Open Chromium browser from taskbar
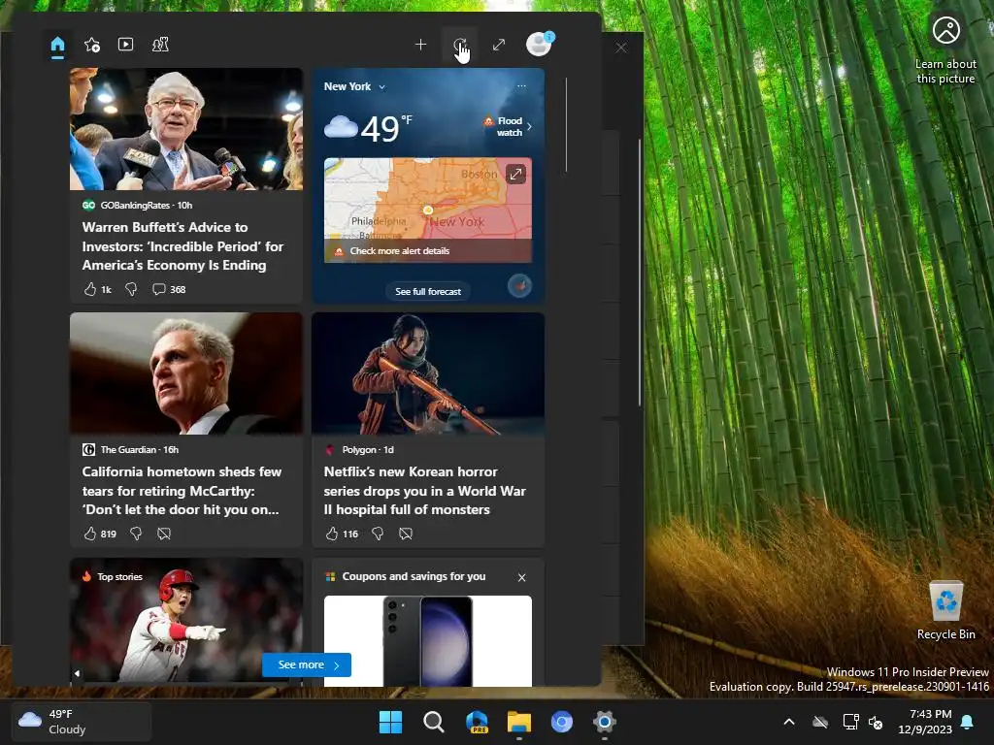This screenshot has width=994, height=745. [x=562, y=722]
